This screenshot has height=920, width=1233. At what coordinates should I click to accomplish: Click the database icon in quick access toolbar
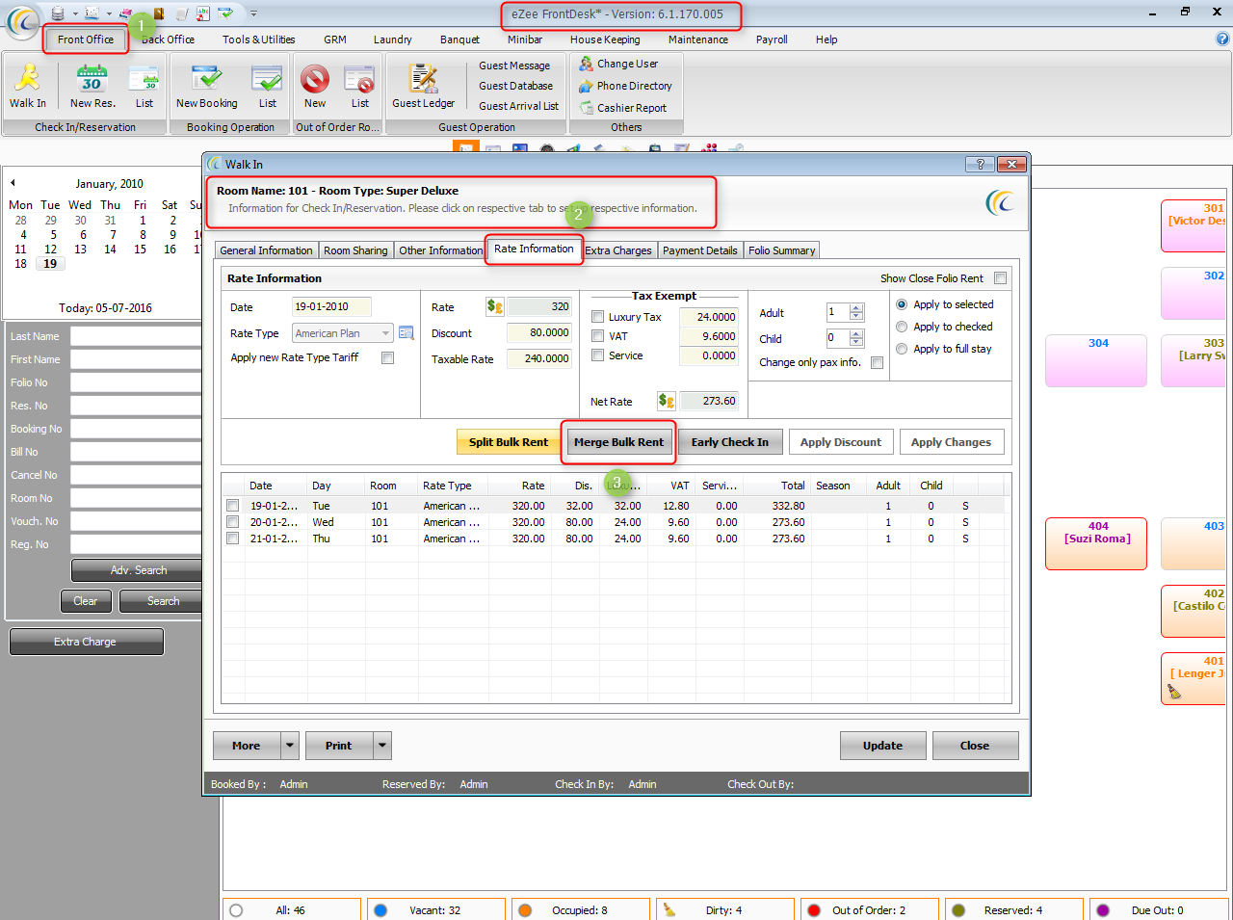coord(58,13)
